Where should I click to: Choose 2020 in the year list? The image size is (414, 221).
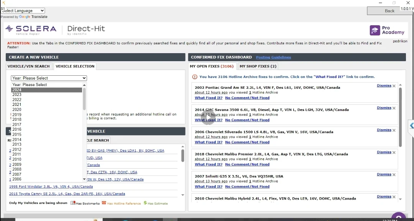46,110
